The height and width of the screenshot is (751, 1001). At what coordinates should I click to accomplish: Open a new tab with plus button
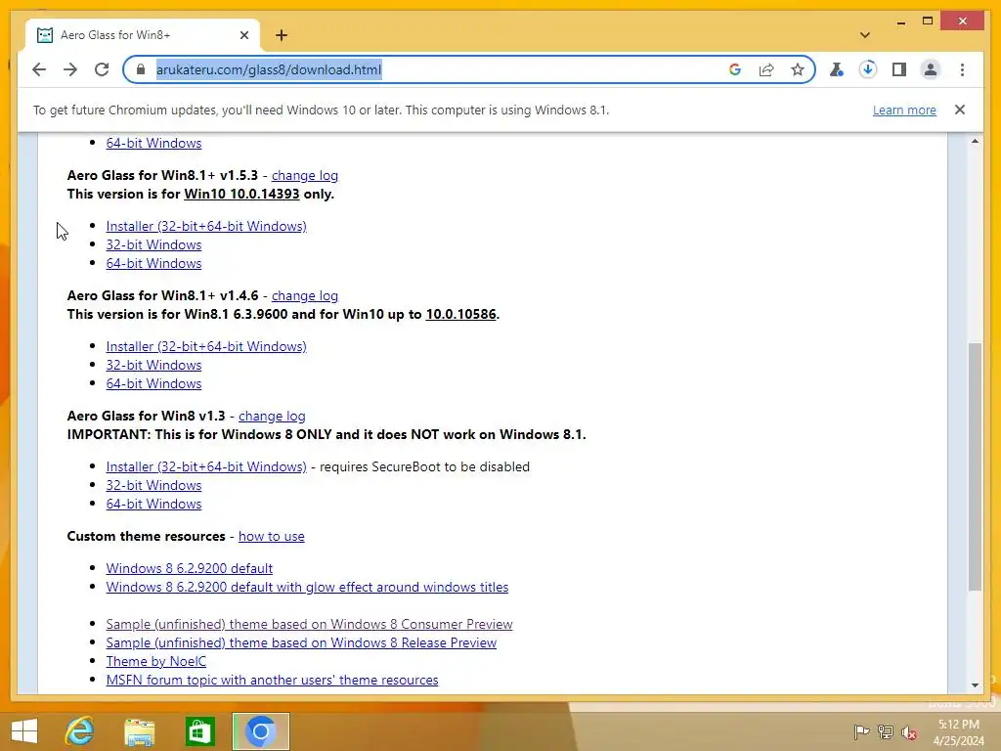coord(282,35)
